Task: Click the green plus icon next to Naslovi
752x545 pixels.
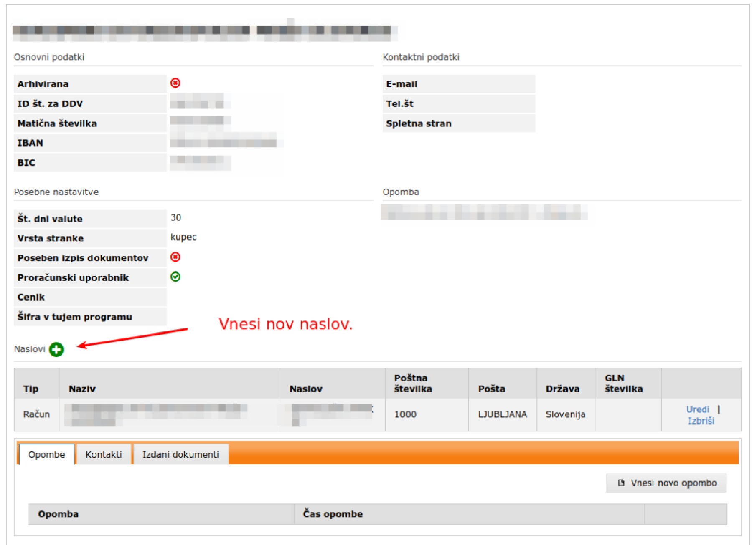Action: (x=56, y=349)
